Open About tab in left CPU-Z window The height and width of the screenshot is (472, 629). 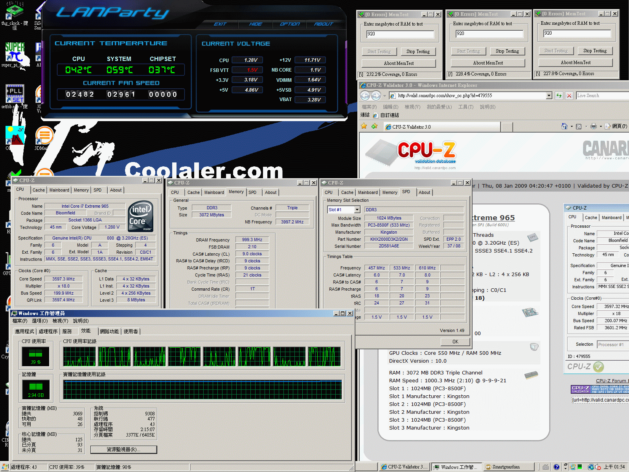point(116,190)
